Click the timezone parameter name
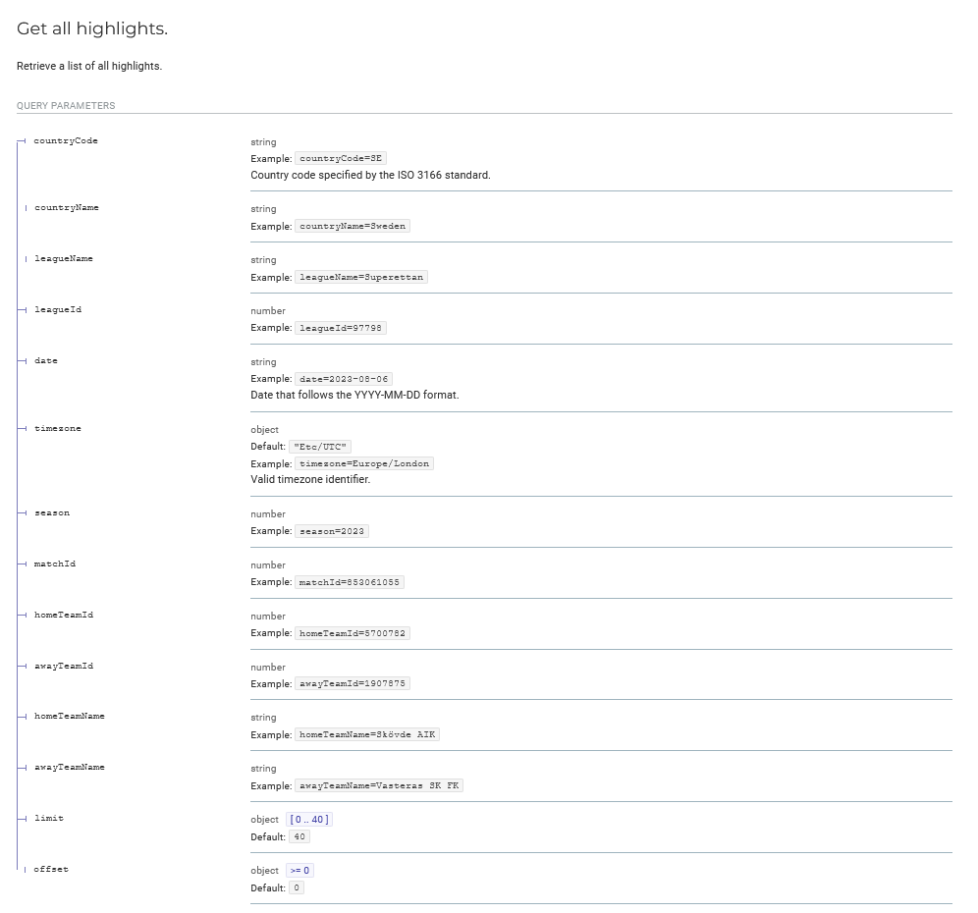Viewport: 978px width, 913px height. click(x=58, y=428)
